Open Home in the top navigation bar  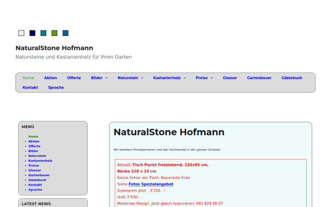coord(28,78)
